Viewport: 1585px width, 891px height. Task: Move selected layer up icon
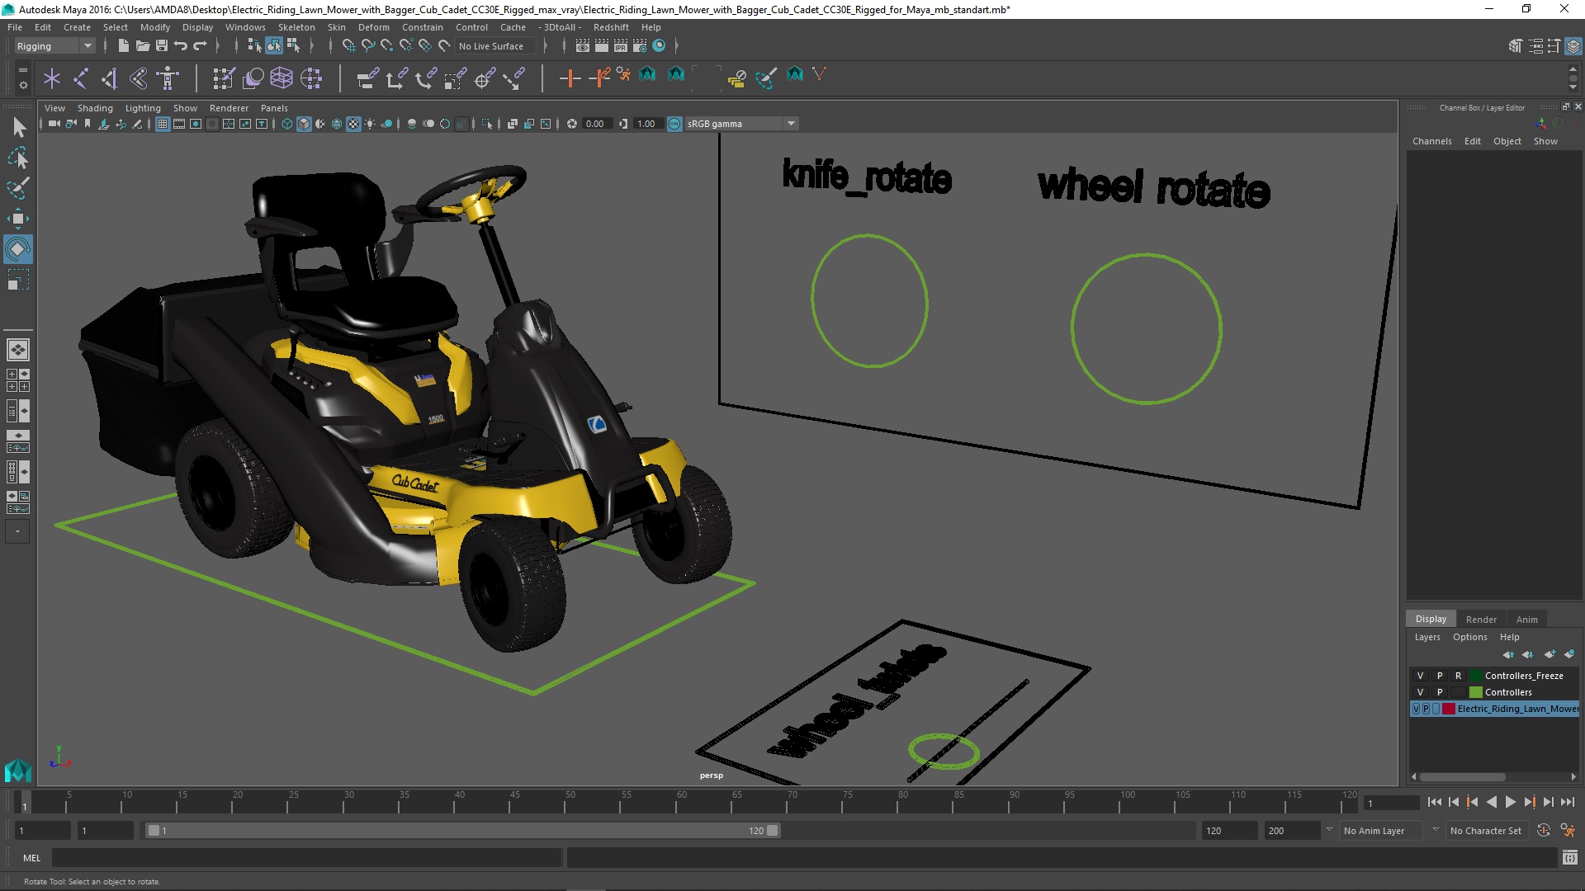[x=1508, y=654]
